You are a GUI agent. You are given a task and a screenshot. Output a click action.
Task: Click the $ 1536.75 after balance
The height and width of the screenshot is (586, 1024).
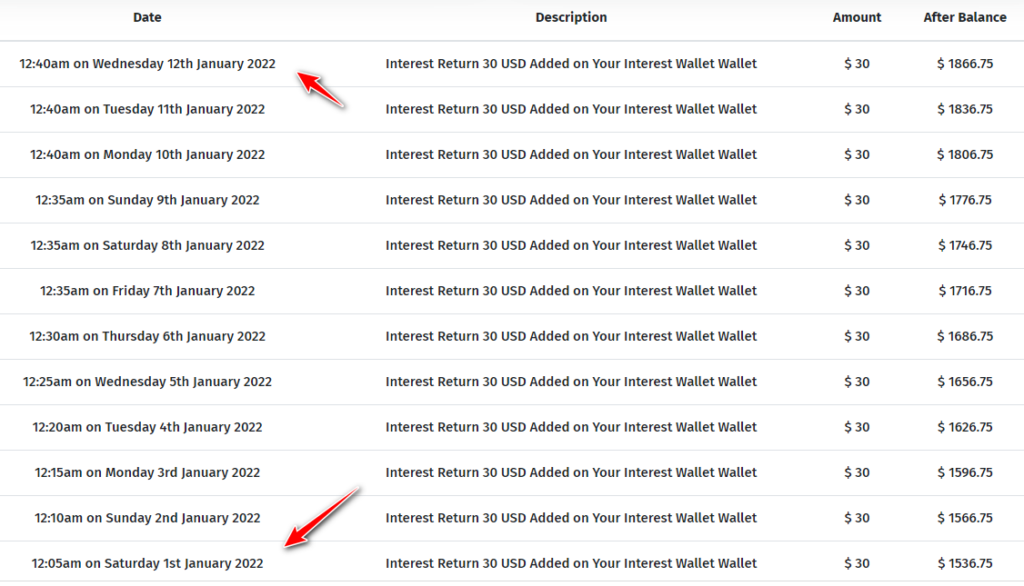[x=965, y=563]
